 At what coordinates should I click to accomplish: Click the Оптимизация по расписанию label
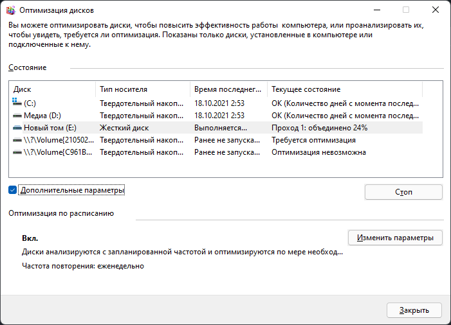click(61, 213)
